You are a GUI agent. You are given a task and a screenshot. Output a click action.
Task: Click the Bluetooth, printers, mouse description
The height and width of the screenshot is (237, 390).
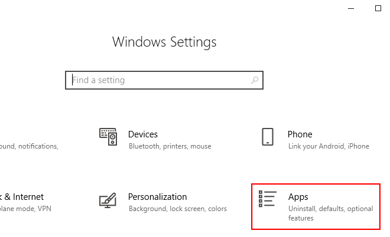170,146
